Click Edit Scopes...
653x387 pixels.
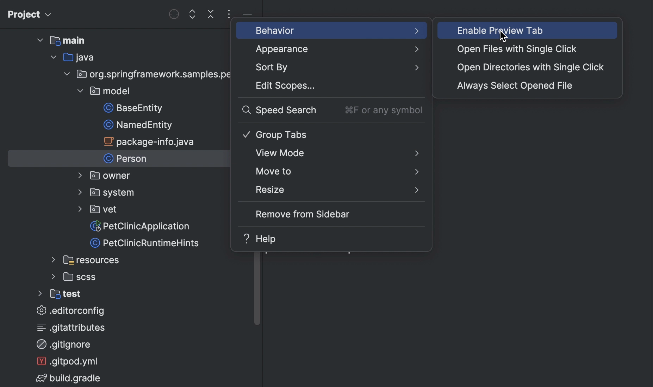pos(285,85)
